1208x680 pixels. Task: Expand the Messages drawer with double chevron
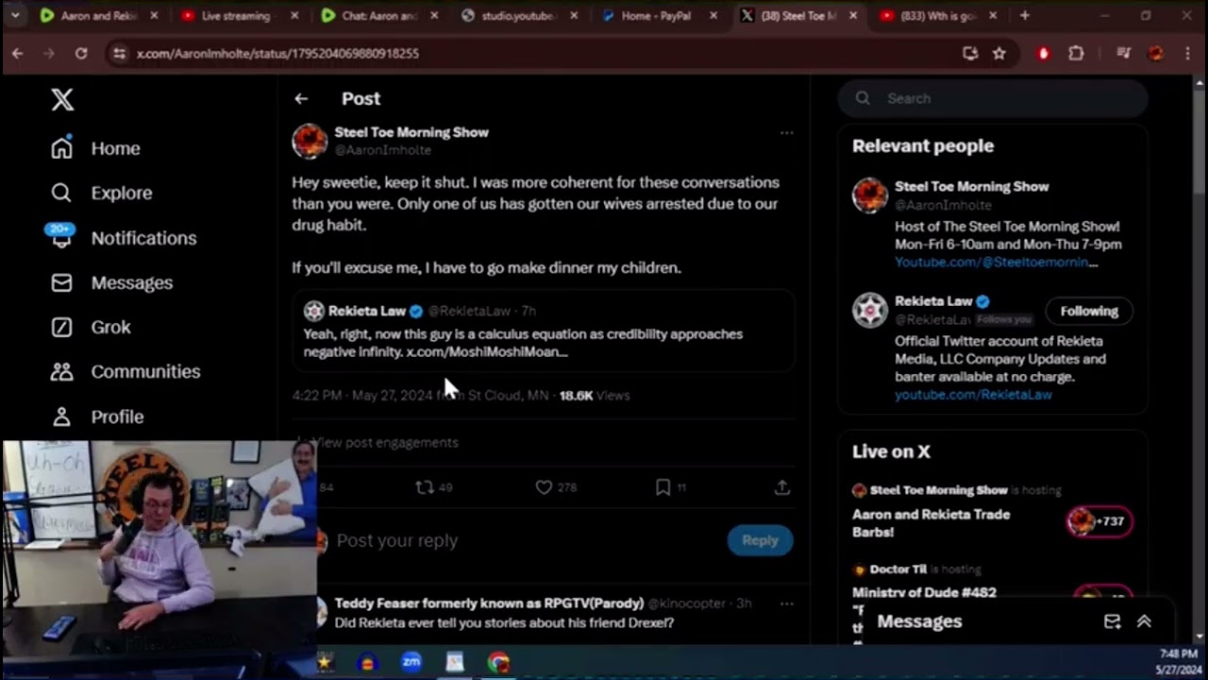pos(1144,621)
